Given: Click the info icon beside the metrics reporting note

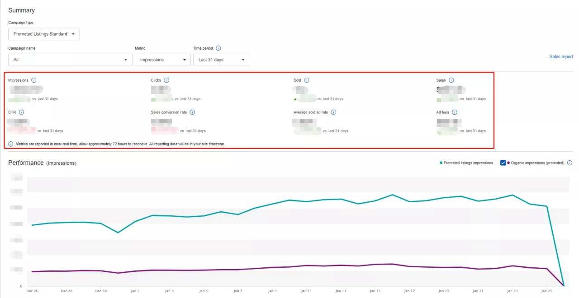Looking at the screenshot, I should point(11,144).
